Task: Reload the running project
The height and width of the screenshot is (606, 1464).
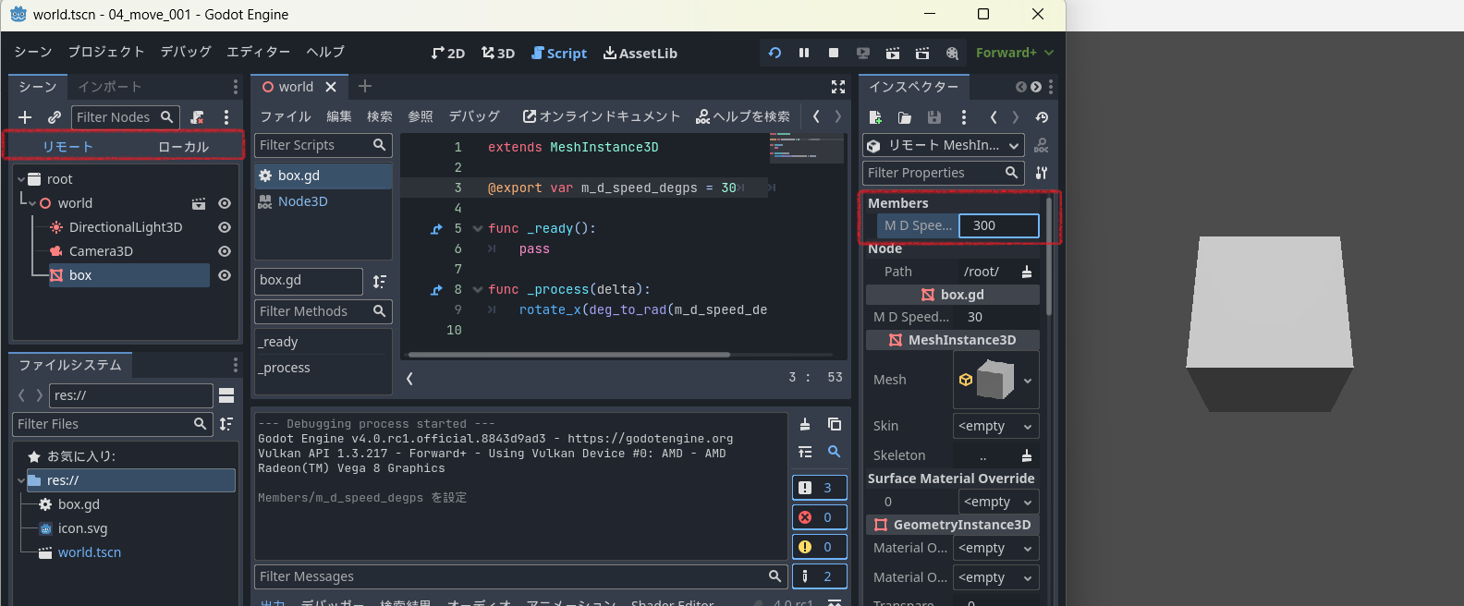Action: (x=775, y=54)
